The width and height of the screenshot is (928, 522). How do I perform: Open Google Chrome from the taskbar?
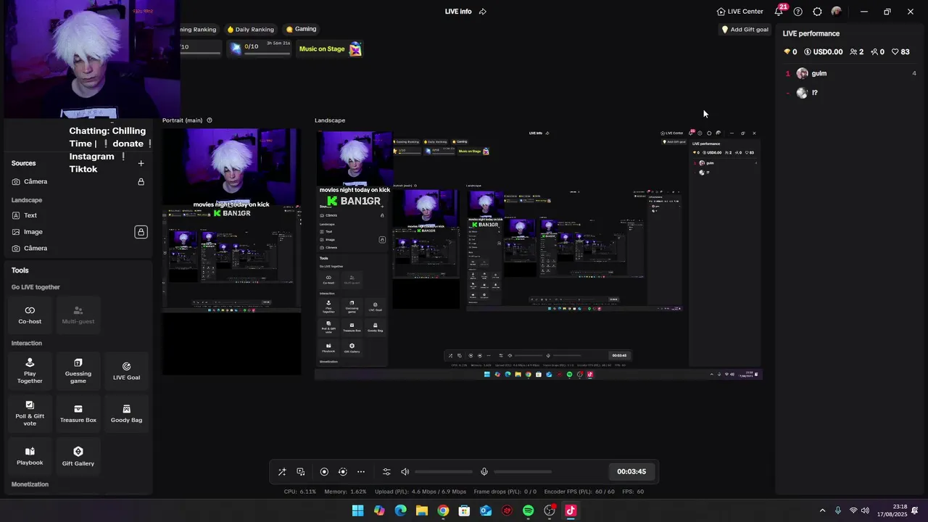coord(443,510)
